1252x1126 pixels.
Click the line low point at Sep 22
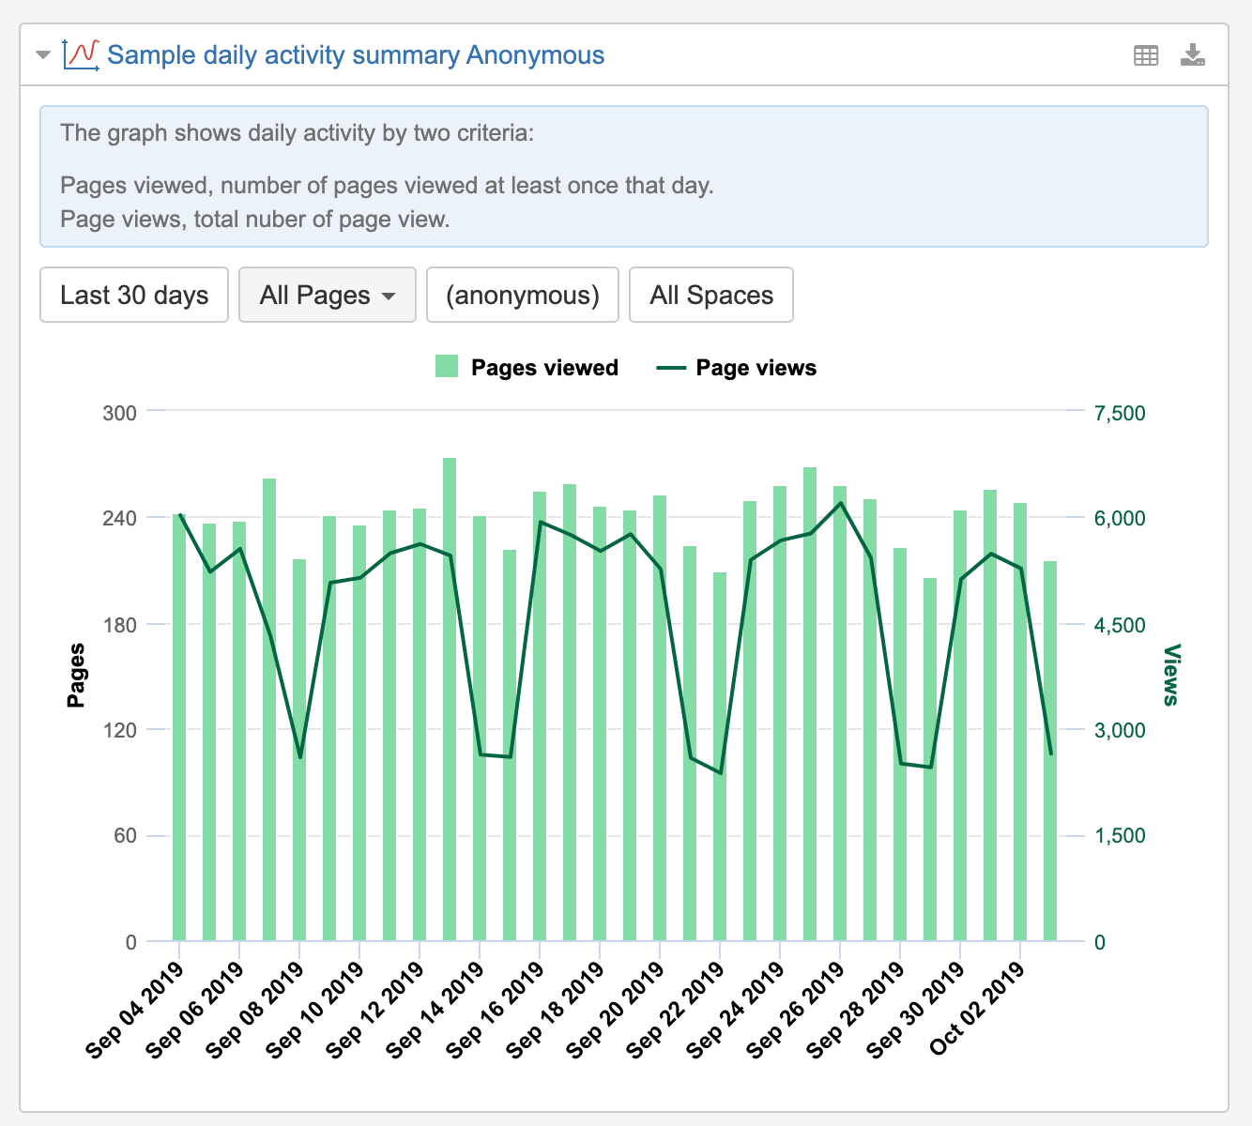[720, 773]
